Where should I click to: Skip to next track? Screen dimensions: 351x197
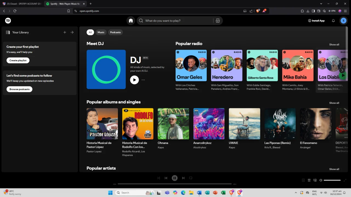click(183, 178)
